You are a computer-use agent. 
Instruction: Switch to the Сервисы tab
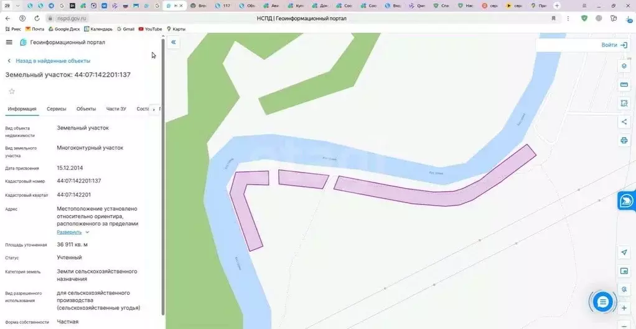(x=56, y=109)
